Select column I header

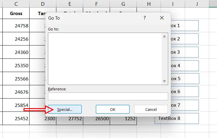click(x=173, y=4)
